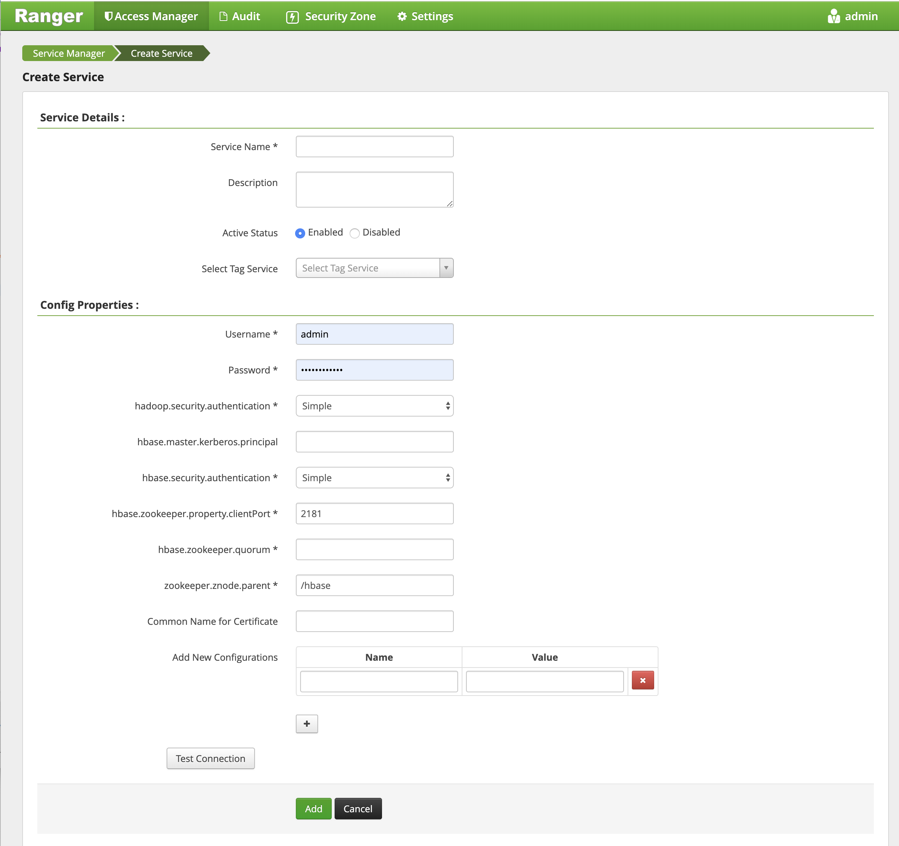
Task: Click the hbase.zookeeper.quorum field
Action: 374,549
